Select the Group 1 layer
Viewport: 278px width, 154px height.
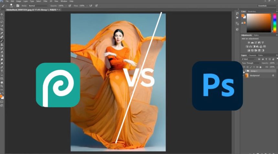259,71
